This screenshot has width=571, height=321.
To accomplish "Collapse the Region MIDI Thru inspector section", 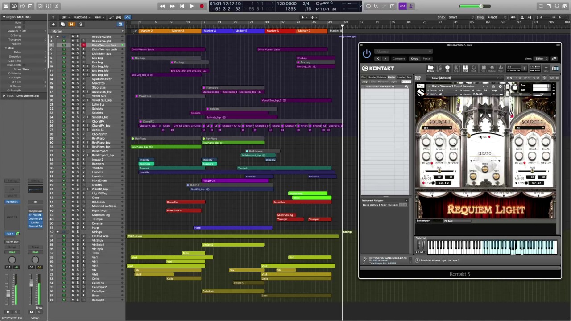I will click(4, 17).
